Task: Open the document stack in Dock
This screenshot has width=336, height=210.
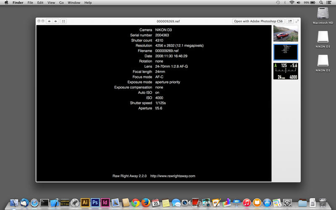Action: (x=312, y=202)
